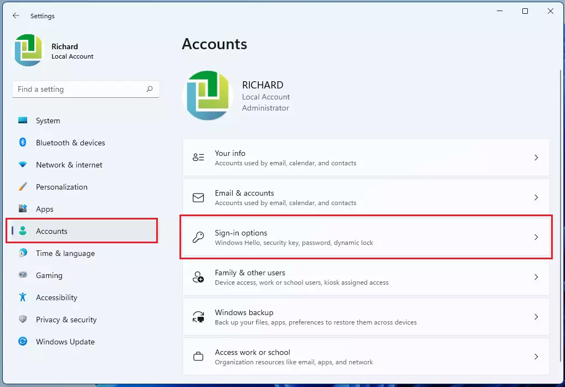Open Sign-in options

point(366,237)
